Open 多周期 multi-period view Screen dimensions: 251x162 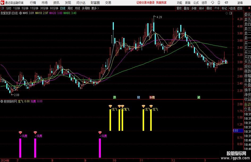[x=86, y=8]
